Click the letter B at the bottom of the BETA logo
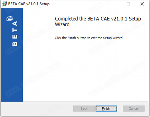The image size is (150, 117). click(x=15, y=44)
